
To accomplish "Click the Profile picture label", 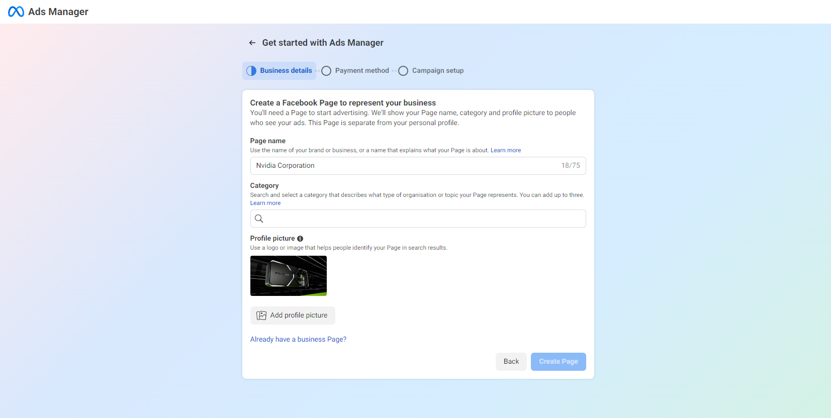I will [x=272, y=239].
